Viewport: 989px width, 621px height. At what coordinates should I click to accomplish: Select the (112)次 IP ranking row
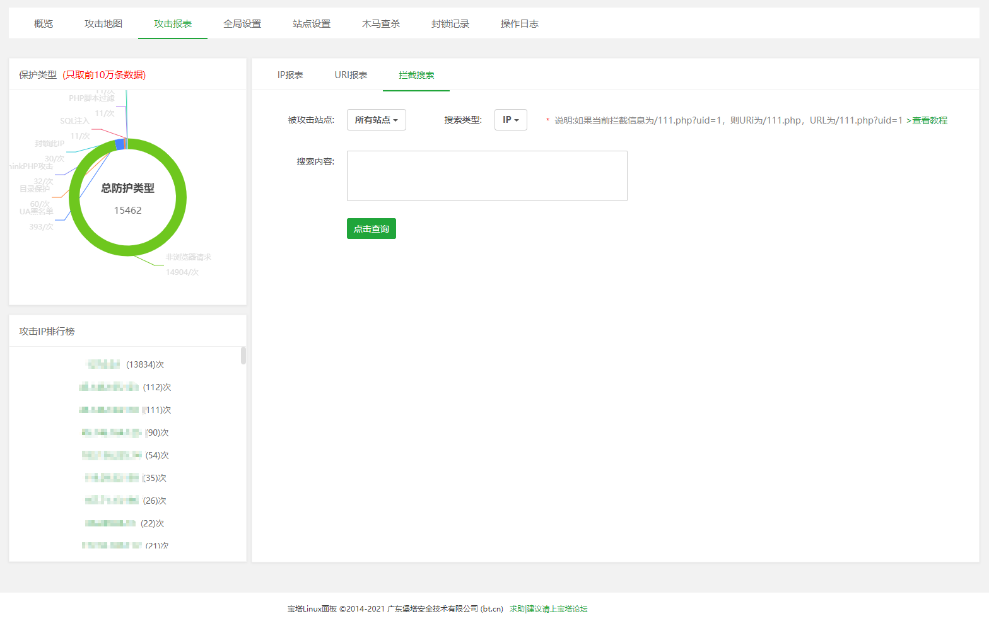pos(126,387)
